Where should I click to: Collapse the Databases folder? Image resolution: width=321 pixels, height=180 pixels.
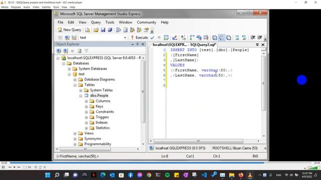click(x=64, y=63)
